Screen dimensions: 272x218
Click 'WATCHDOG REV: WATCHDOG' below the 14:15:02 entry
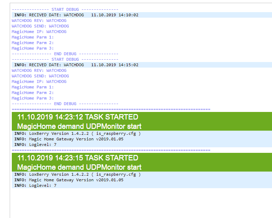39,70
